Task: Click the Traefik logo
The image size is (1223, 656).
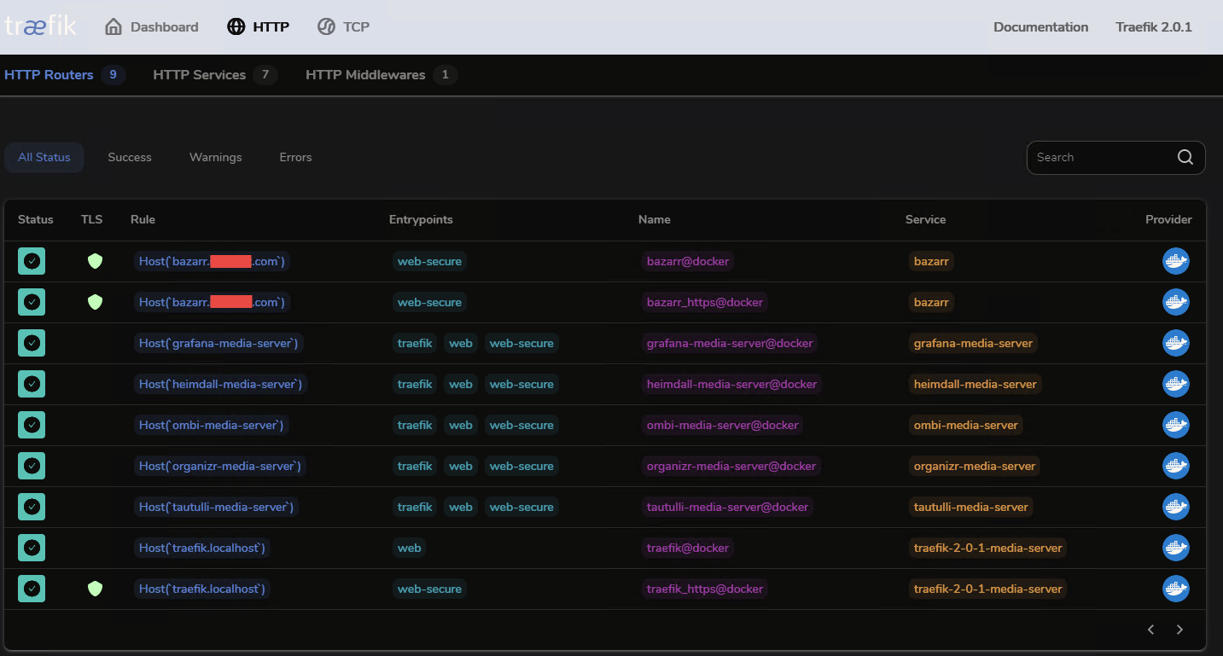Action: (40, 26)
